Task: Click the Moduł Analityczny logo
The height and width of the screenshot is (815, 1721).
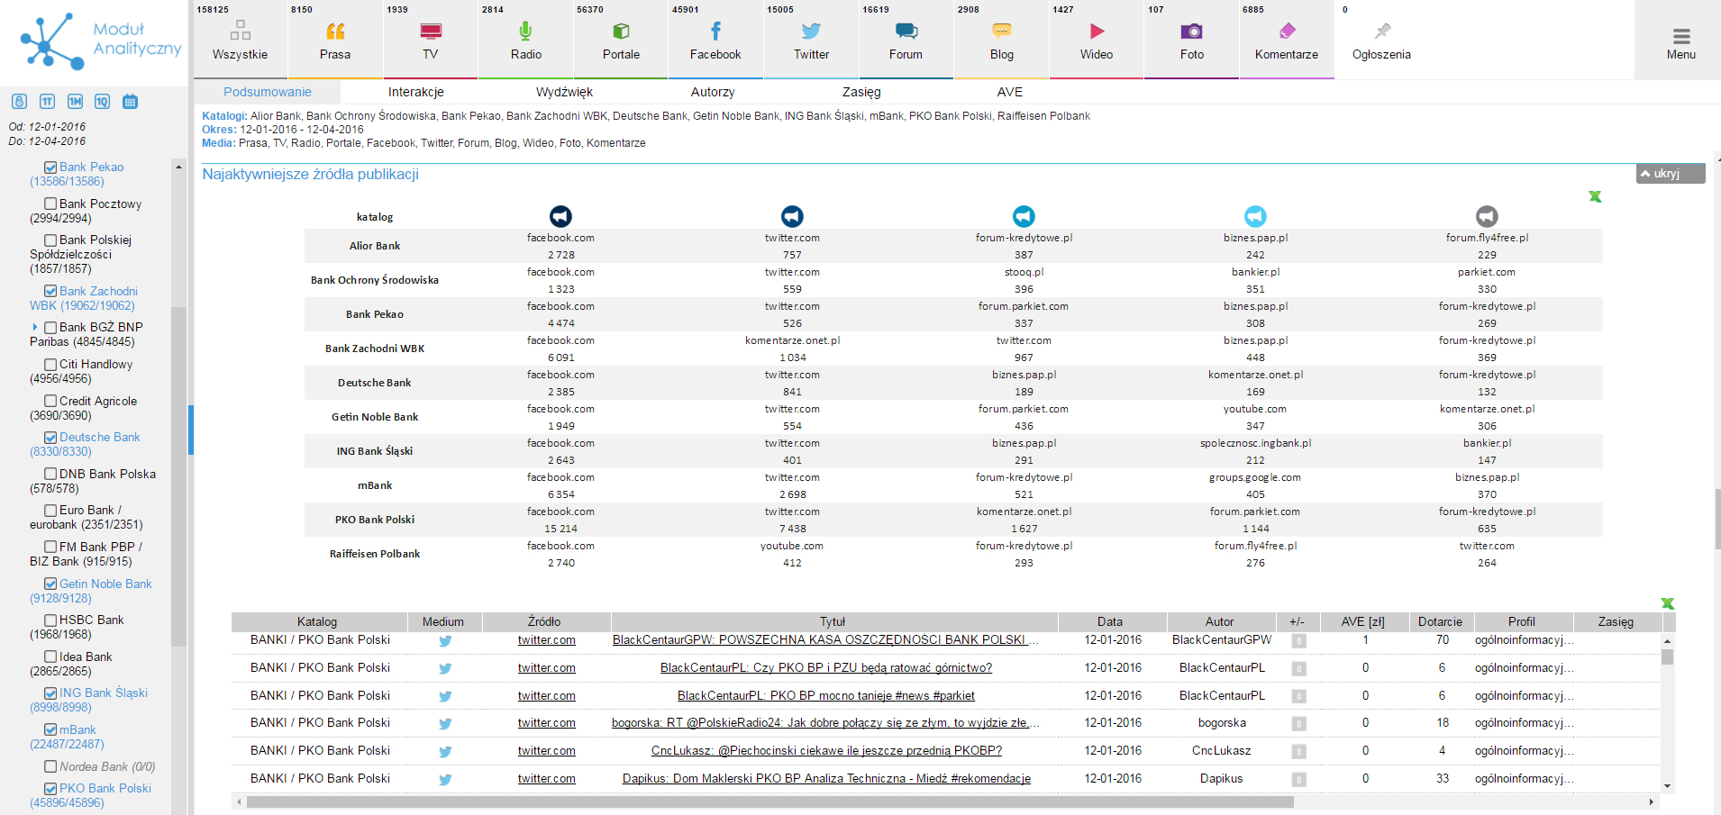Action: click(99, 41)
